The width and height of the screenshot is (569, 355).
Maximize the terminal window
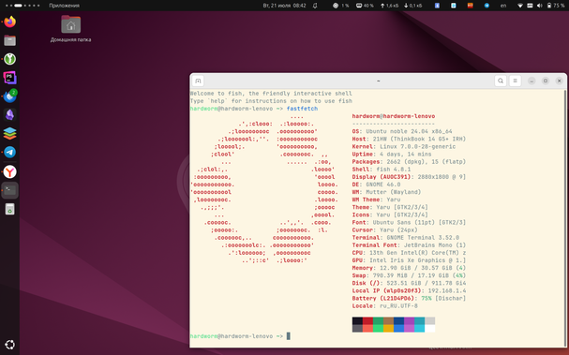546,81
